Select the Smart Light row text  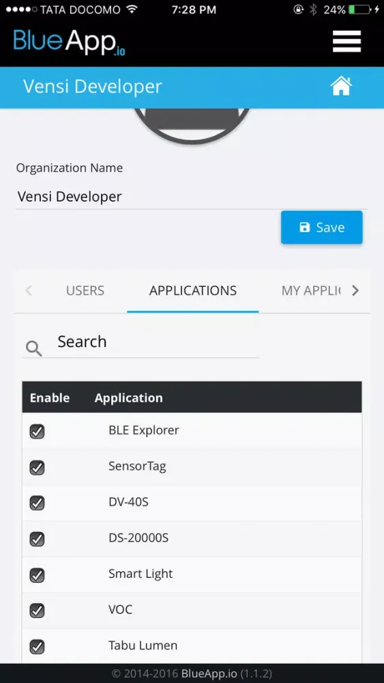(x=141, y=574)
